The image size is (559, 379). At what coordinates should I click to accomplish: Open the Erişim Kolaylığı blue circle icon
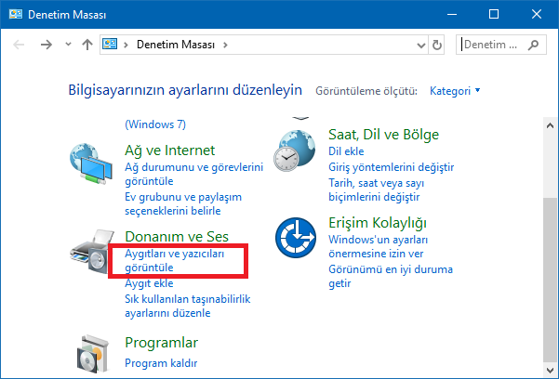(296, 238)
